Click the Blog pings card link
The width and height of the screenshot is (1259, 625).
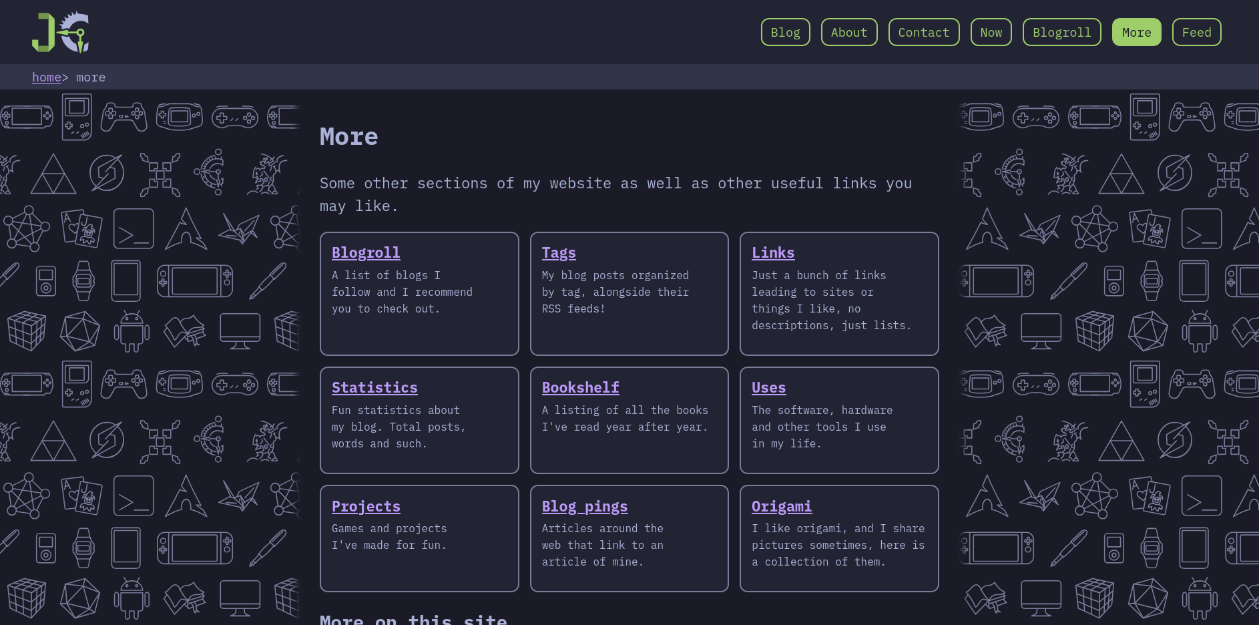(x=585, y=507)
